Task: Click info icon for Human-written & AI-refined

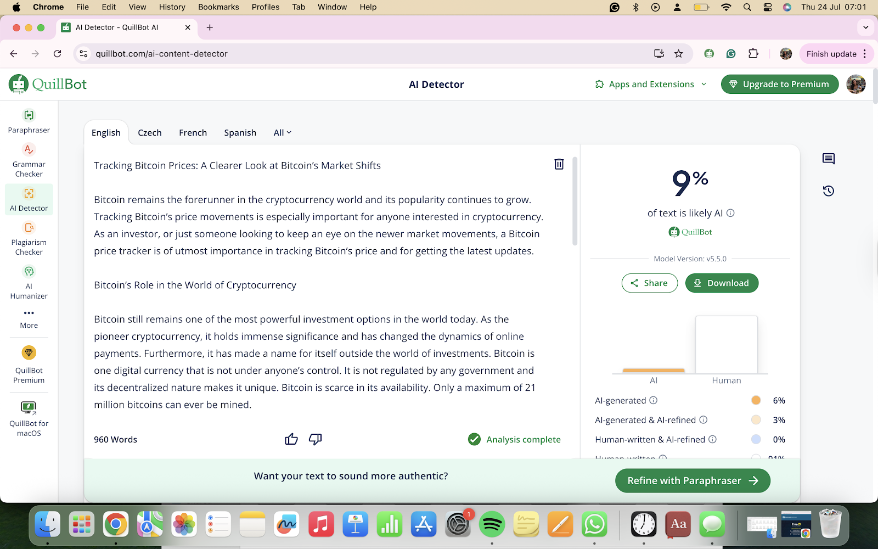Action: 712,439
